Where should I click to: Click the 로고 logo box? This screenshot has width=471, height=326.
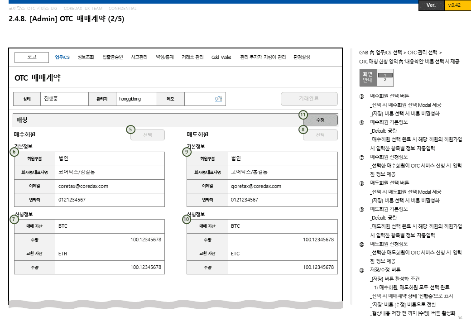pyautogui.click(x=32, y=57)
